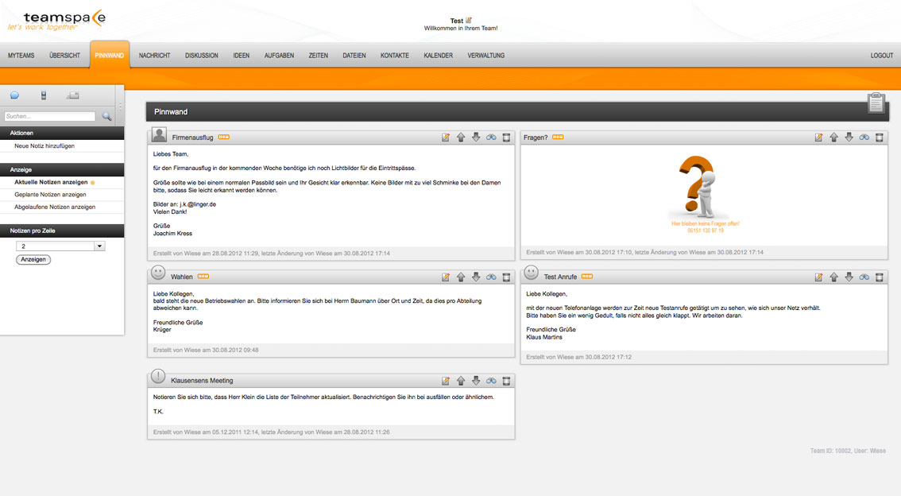
Task: Click the mobile phone icon in sidebar
Action: click(x=44, y=95)
